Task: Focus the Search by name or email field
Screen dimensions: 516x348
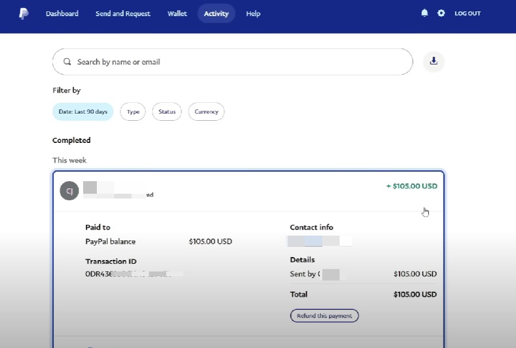Action: (x=233, y=62)
